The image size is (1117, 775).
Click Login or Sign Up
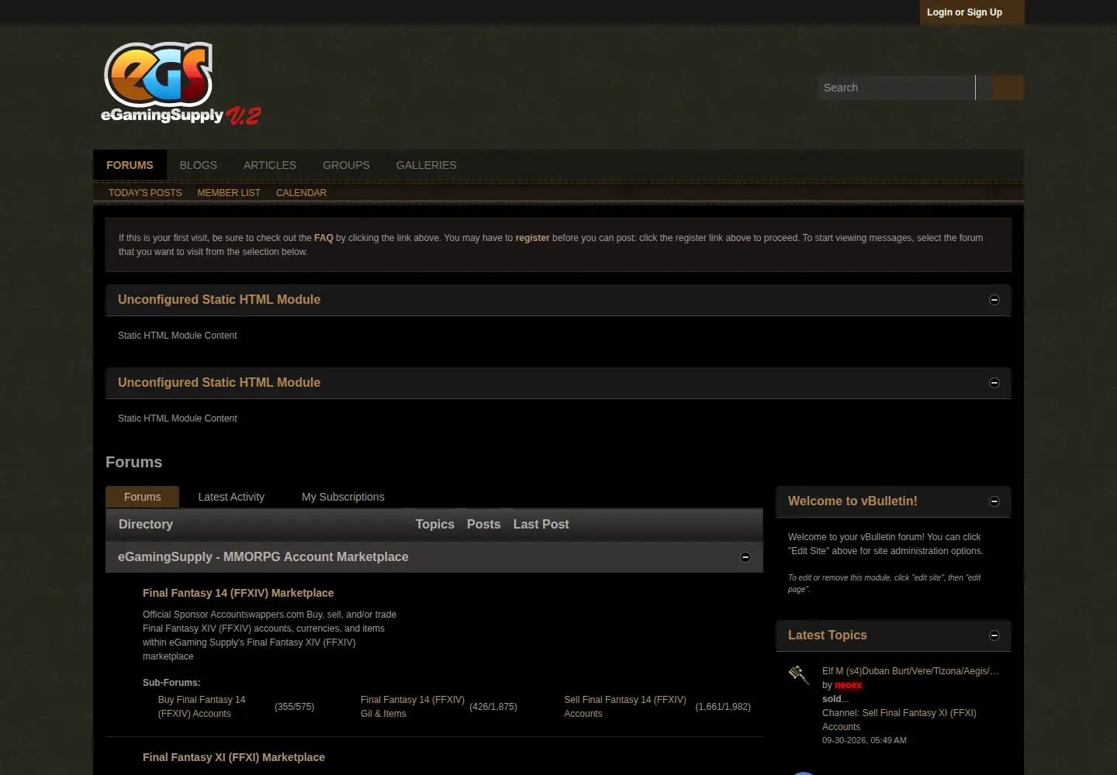pyautogui.click(x=964, y=12)
